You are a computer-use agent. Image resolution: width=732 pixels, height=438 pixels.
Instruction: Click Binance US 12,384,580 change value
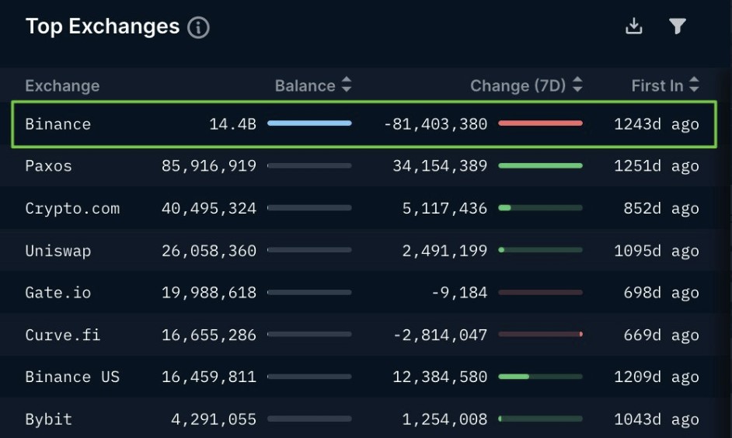pos(444,377)
